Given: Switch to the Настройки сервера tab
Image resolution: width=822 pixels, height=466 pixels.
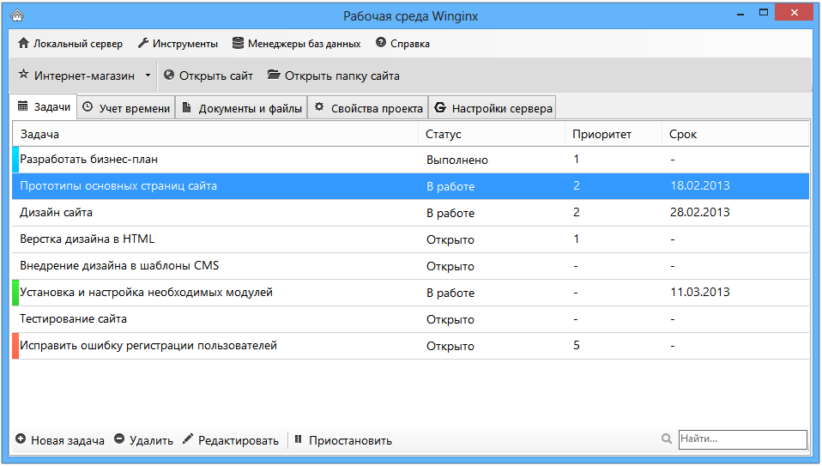Looking at the screenshot, I should click(x=493, y=108).
